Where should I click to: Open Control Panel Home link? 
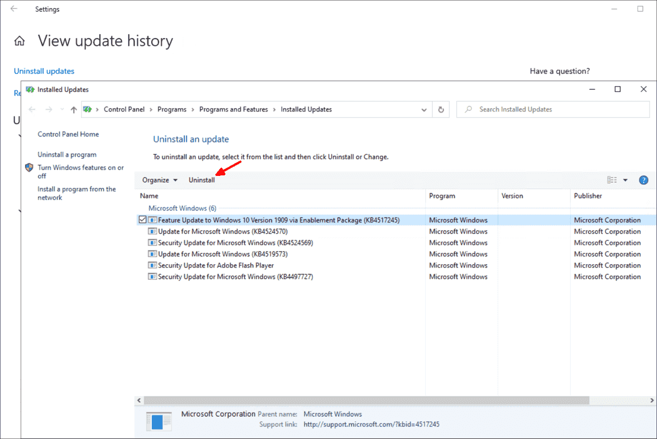[68, 135]
